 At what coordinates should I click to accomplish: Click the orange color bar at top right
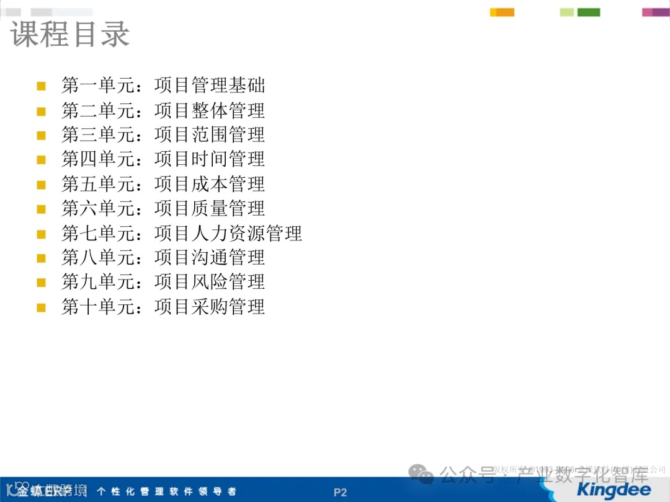point(502,11)
